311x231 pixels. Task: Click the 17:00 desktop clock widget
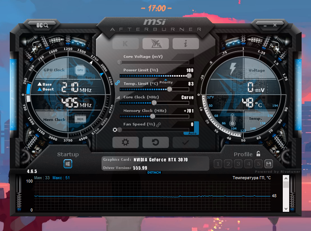156,8
